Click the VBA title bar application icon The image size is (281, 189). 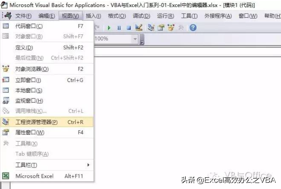[4, 5]
